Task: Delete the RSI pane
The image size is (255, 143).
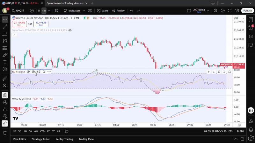Action: pyautogui.click(x=219, y=72)
